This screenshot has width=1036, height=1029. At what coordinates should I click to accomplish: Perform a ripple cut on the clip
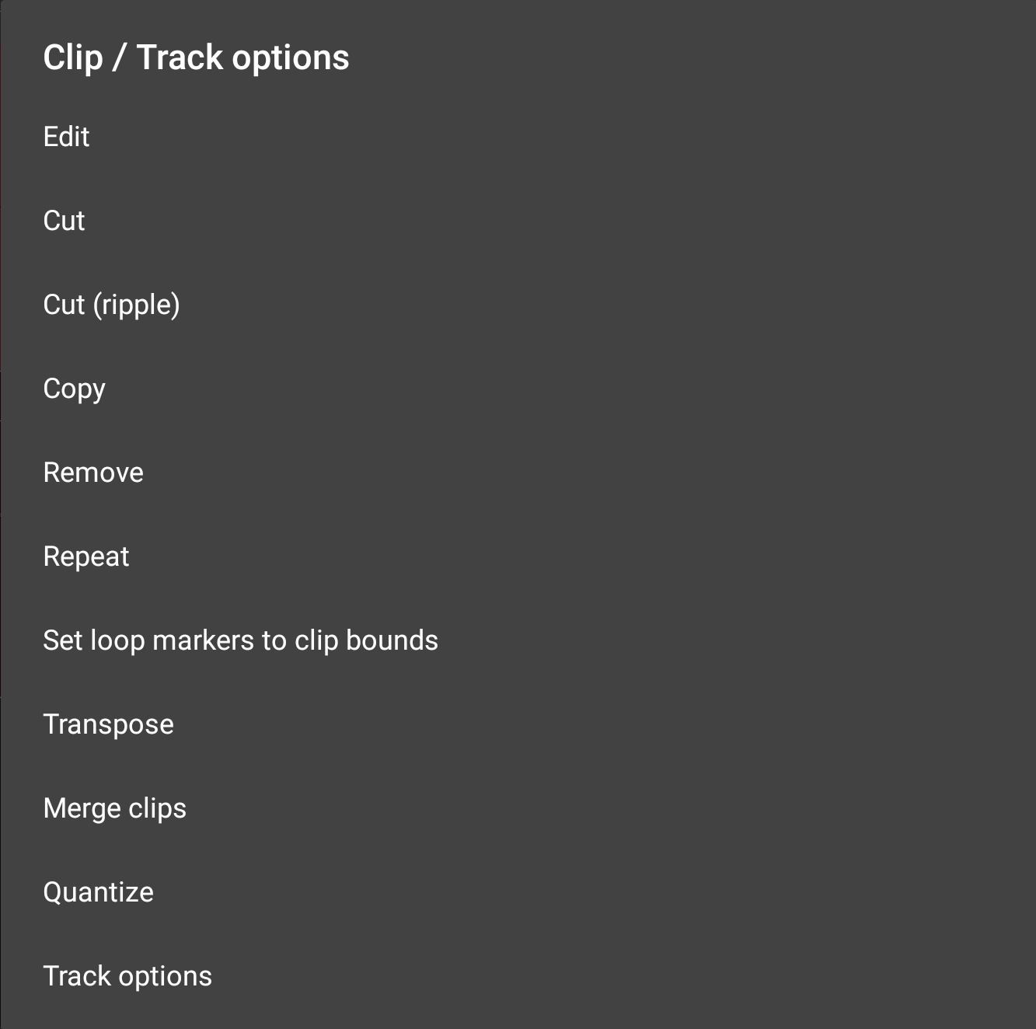point(112,305)
